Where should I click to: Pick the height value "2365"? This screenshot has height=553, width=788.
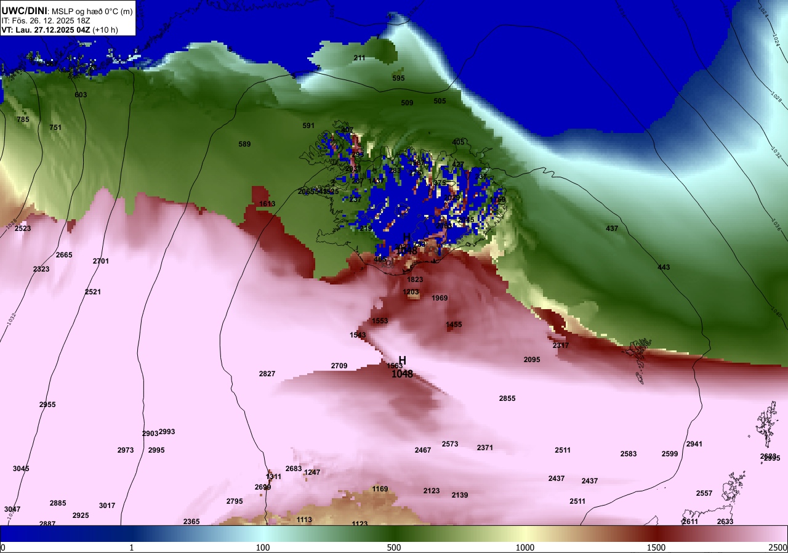click(191, 522)
